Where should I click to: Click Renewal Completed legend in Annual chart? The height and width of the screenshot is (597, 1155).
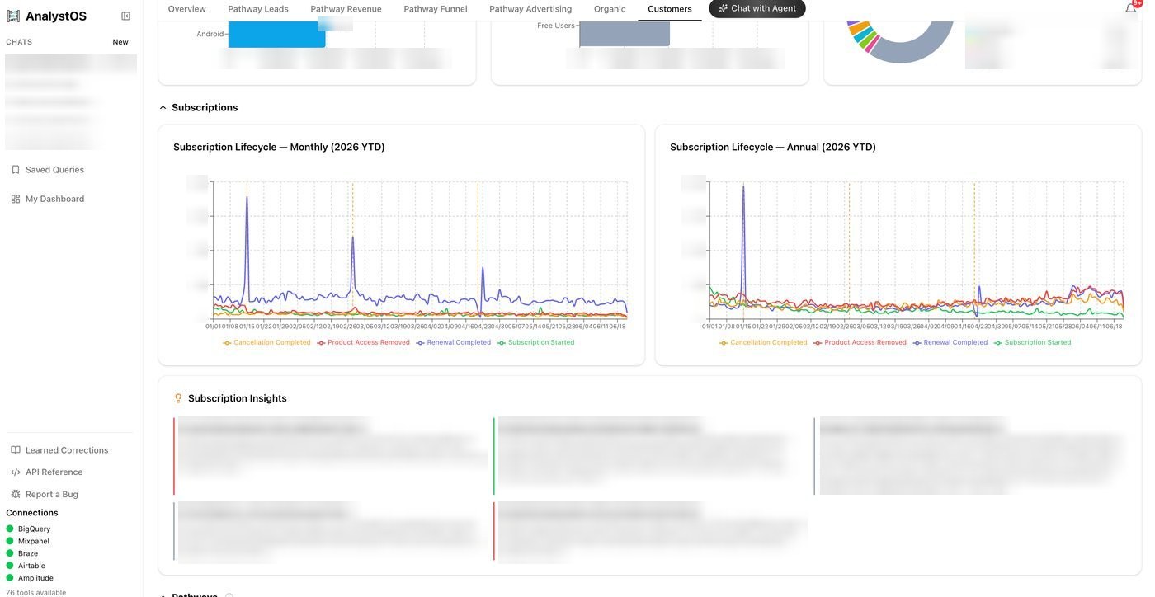click(x=950, y=342)
